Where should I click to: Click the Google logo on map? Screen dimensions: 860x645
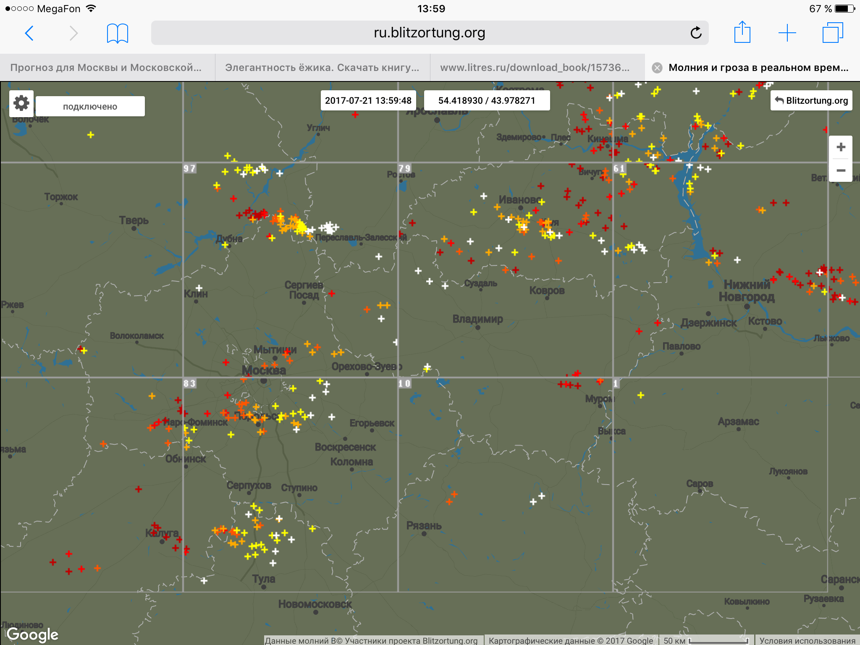click(33, 634)
